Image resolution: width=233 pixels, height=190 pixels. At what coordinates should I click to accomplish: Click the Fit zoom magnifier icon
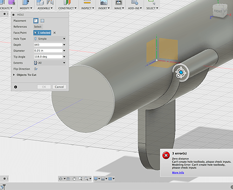point(86,179)
